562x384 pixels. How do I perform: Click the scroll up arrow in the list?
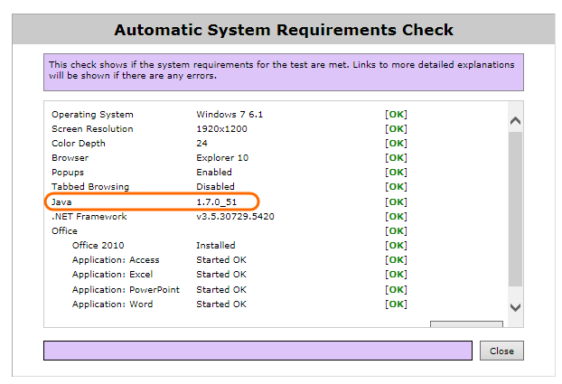(515, 120)
